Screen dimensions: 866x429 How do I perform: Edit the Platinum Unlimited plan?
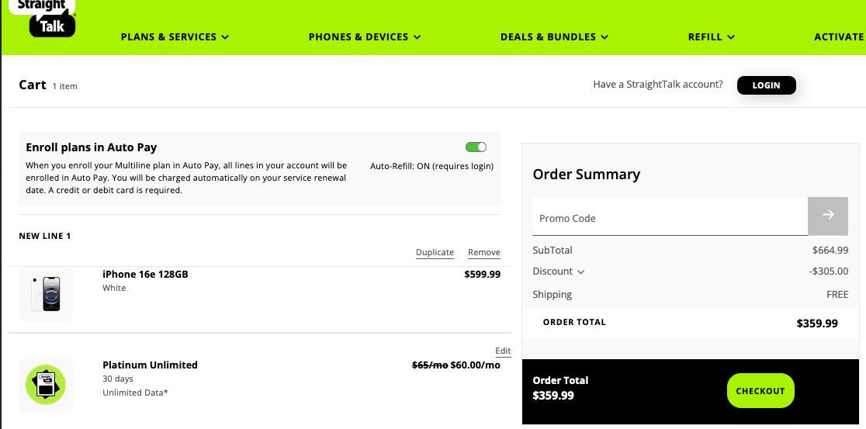(x=503, y=351)
